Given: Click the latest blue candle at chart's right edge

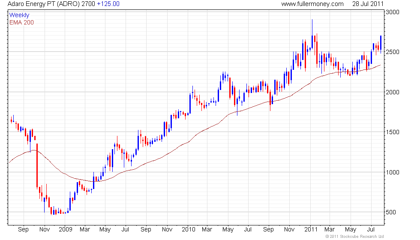Looking at the screenshot, I should pos(381,43).
